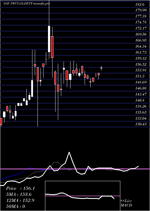Viewport: 150px width, 211px height.
Task: Click the 159.12 price axis label
Action: (141, 58)
